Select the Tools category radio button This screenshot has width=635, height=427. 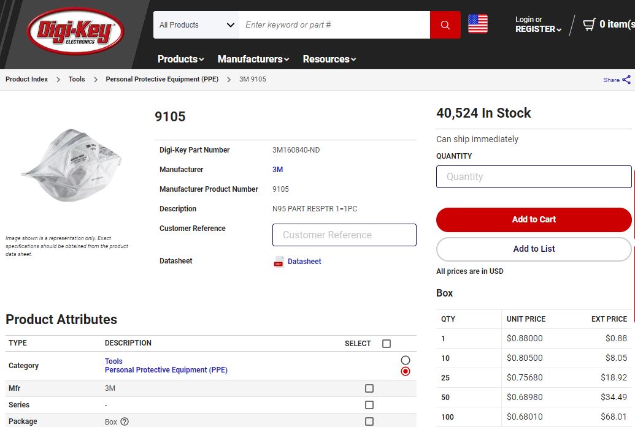pos(406,360)
